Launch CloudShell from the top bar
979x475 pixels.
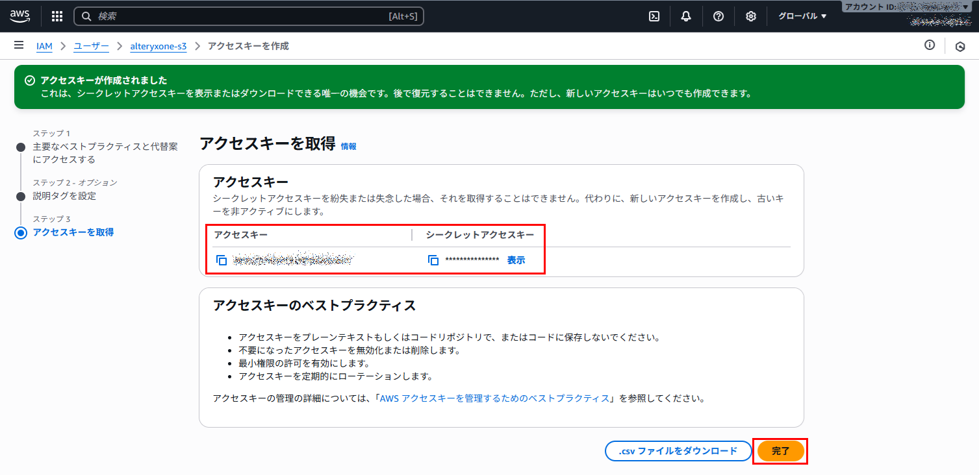tap(654, 16)
